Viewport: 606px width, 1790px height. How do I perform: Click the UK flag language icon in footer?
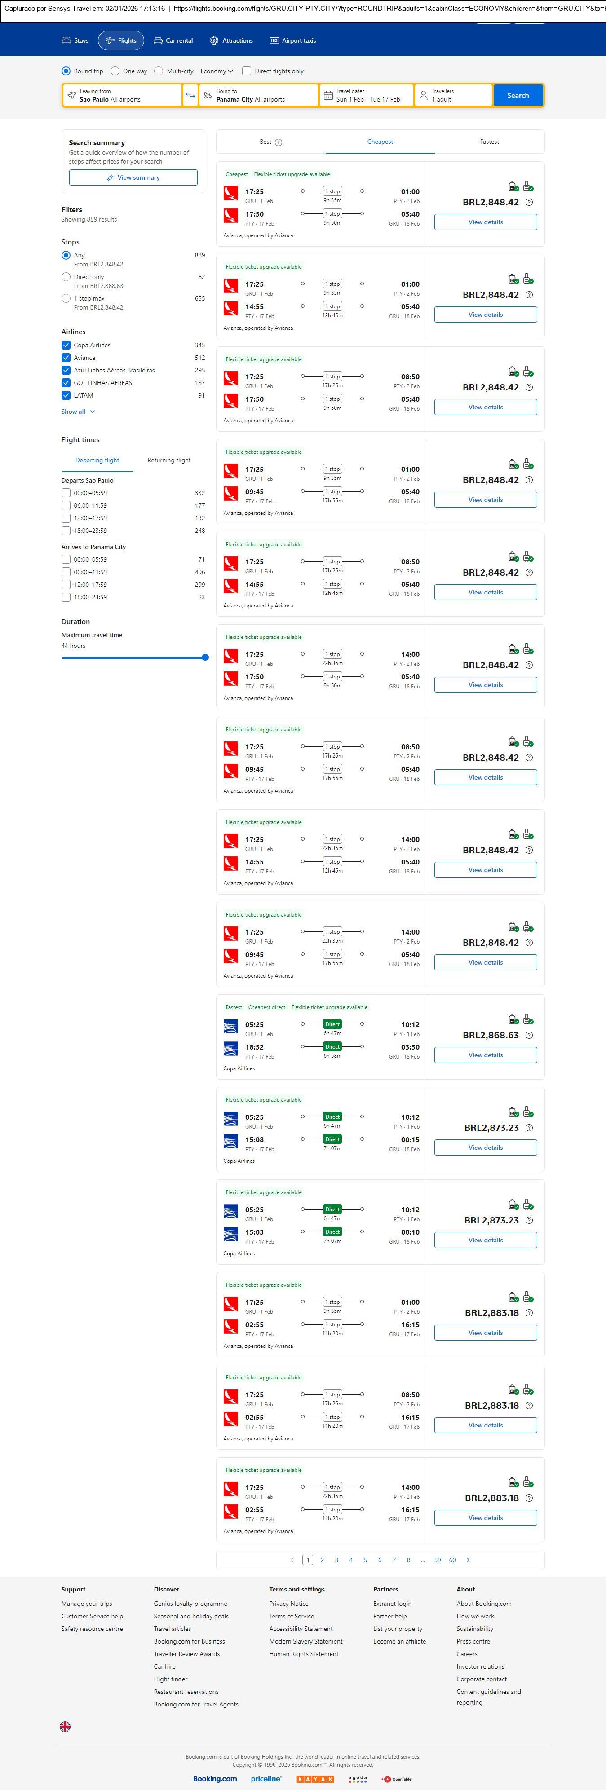[x=65, y=1725]
